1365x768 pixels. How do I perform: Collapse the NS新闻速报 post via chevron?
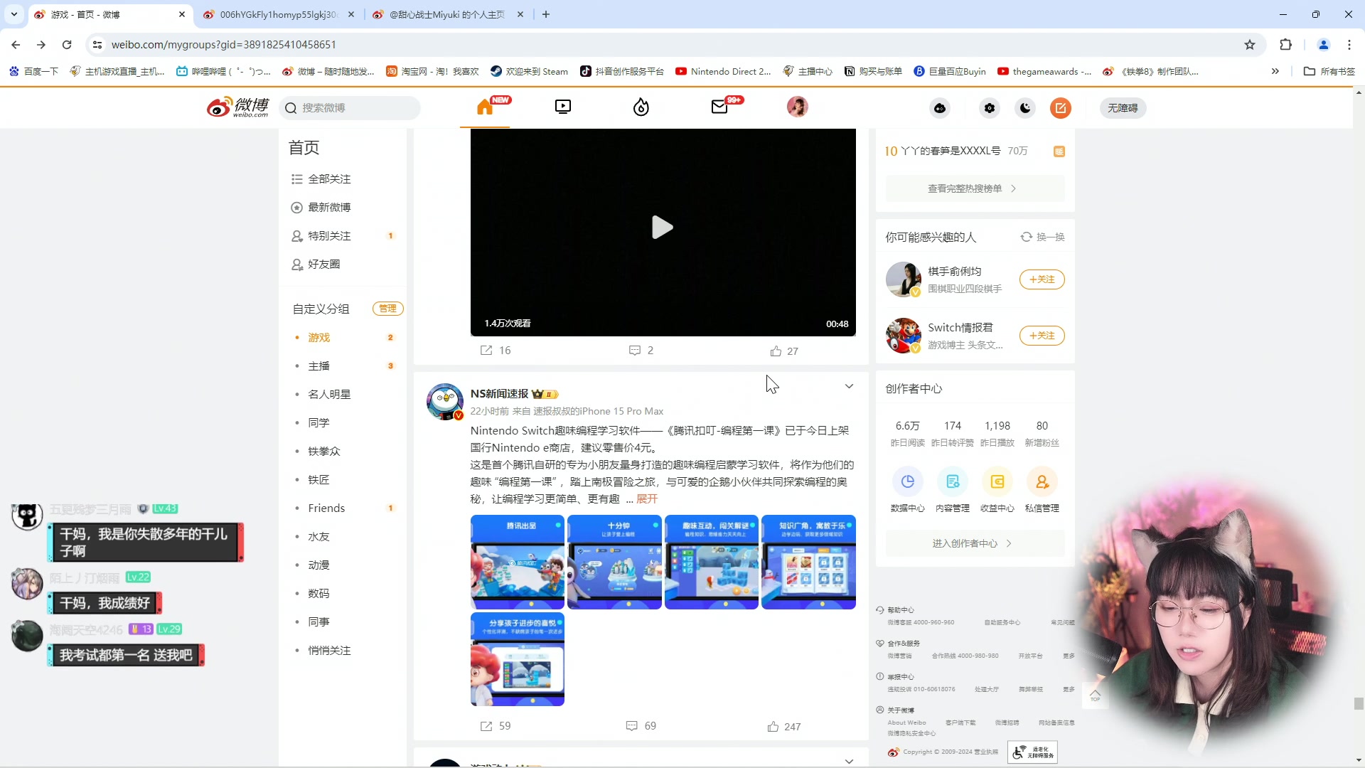click(850, 386)
